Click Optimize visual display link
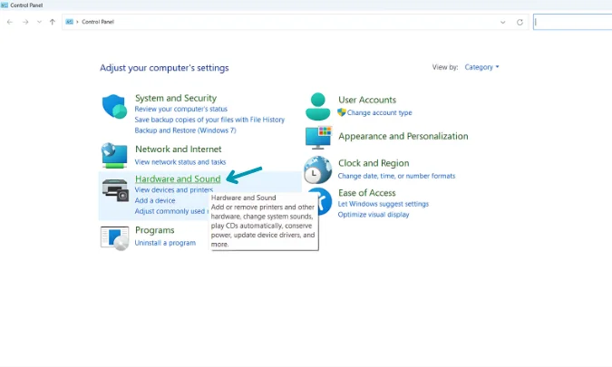612x367 pixels. coord(374,215)
